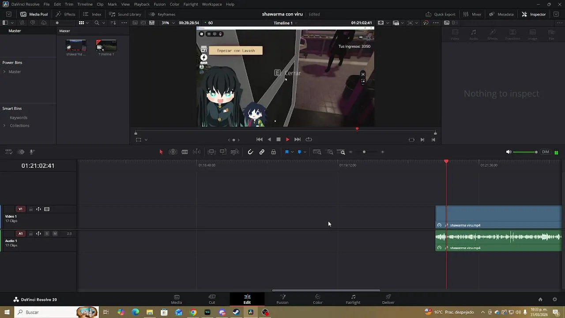Image resolution: width=565 pixels, height=318 pixels.
Task: Click the zoom-out minus icon in timeline toolbar
Action: (x=351, y=152)
